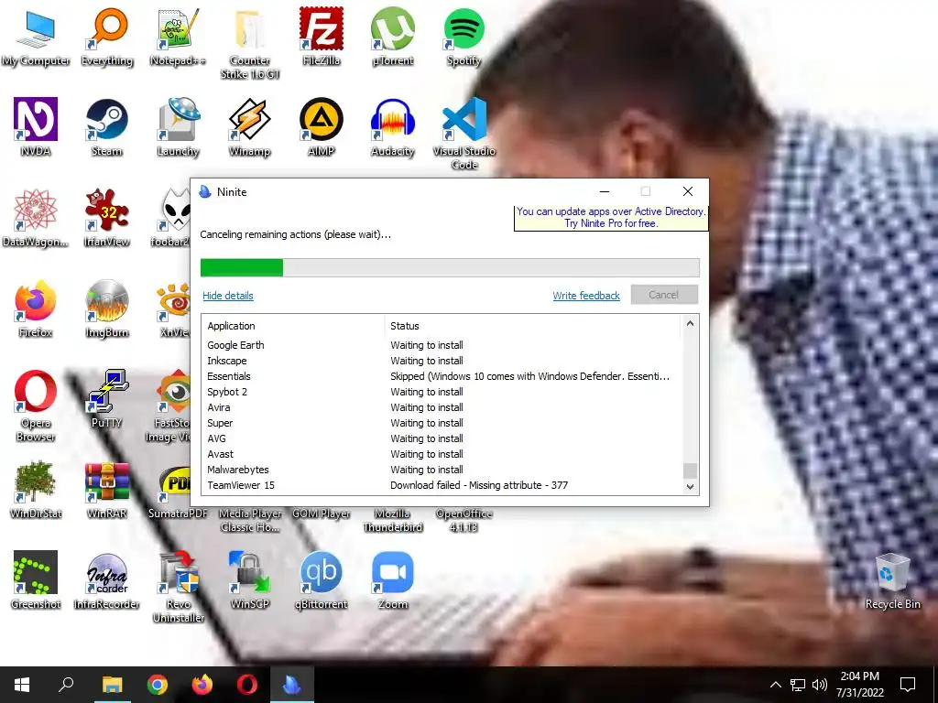Select the WinSCP desktop shortcut
938x703 pixels.
(x=249, y=579)
